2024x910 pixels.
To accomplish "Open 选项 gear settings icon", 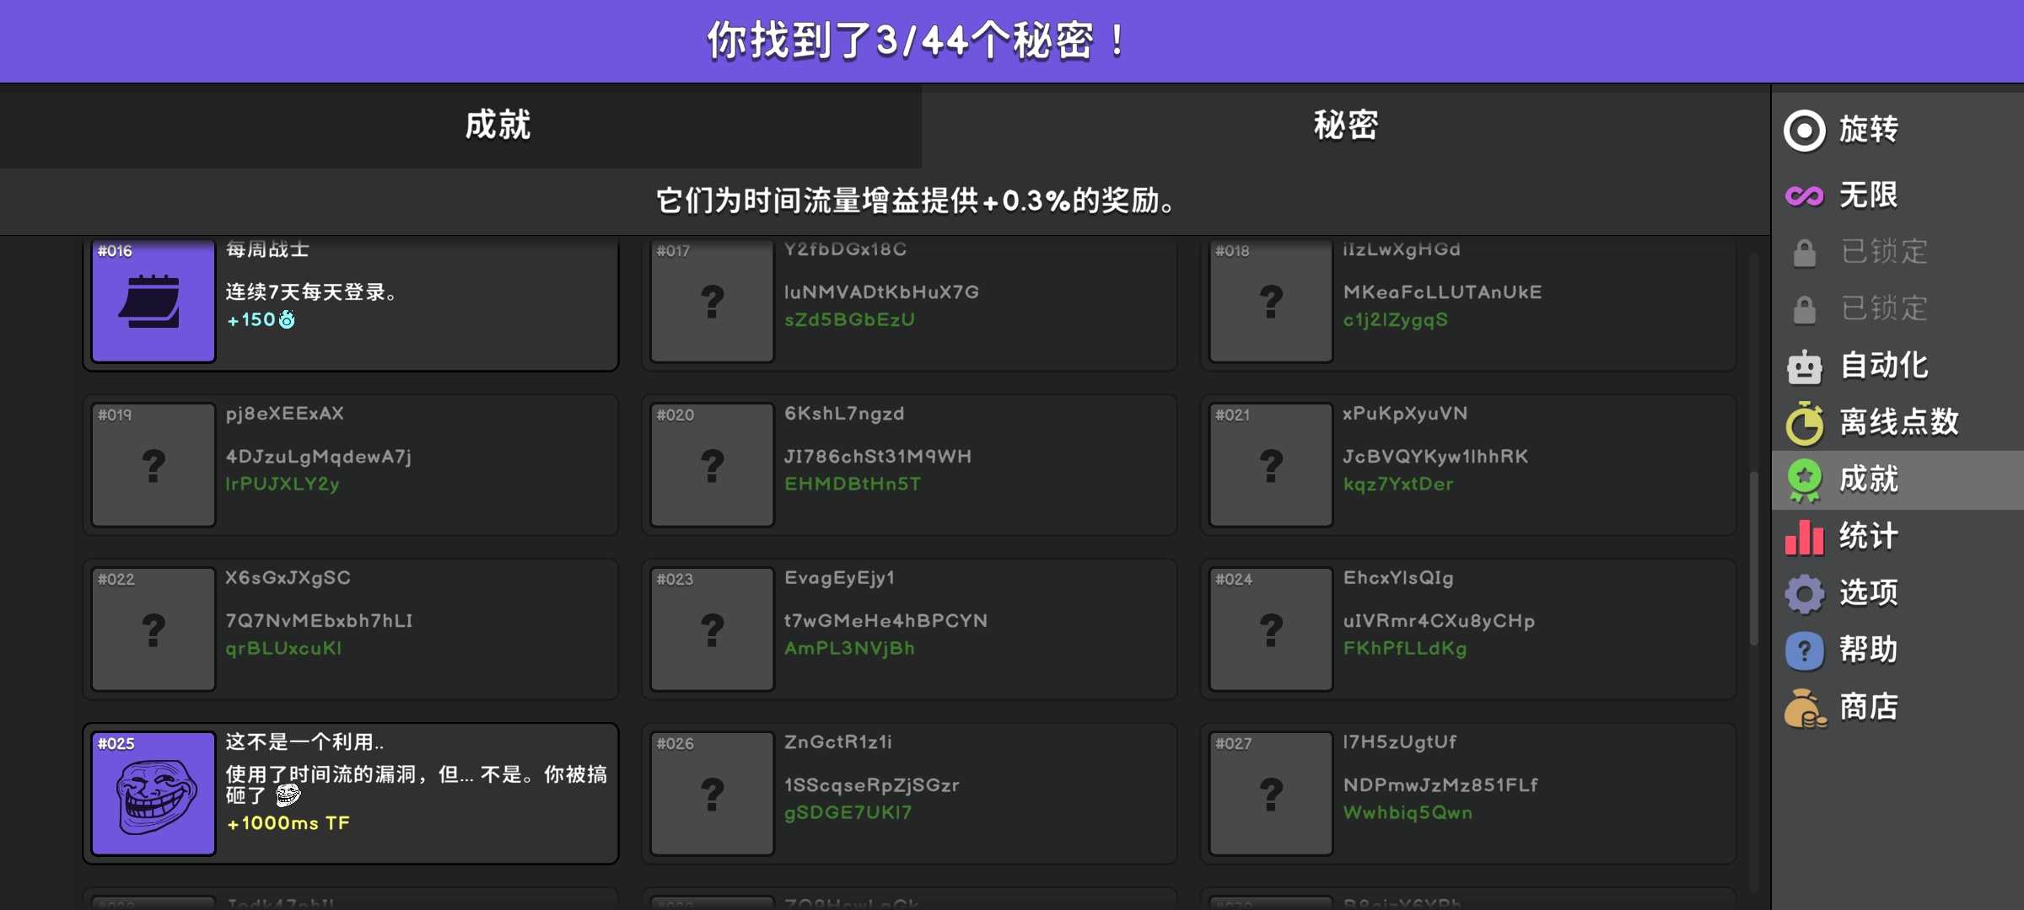I will click(x=1805, y=593).
